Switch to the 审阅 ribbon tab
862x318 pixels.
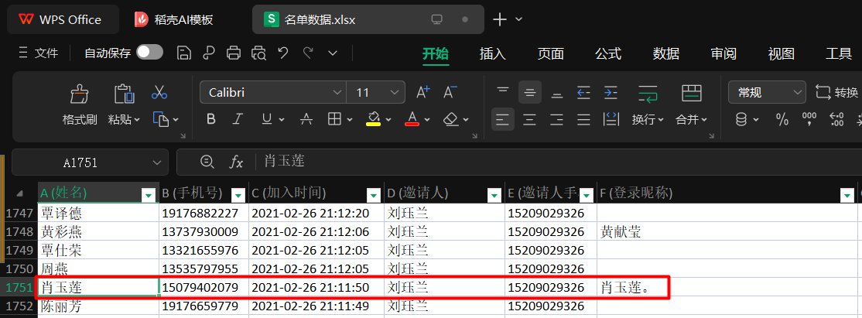[x=723, y=53]
